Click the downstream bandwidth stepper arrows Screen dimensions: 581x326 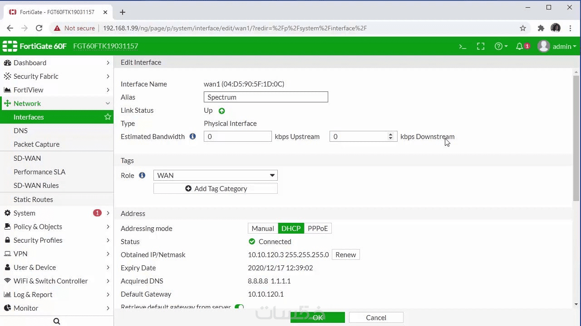(x=390, y=136)
